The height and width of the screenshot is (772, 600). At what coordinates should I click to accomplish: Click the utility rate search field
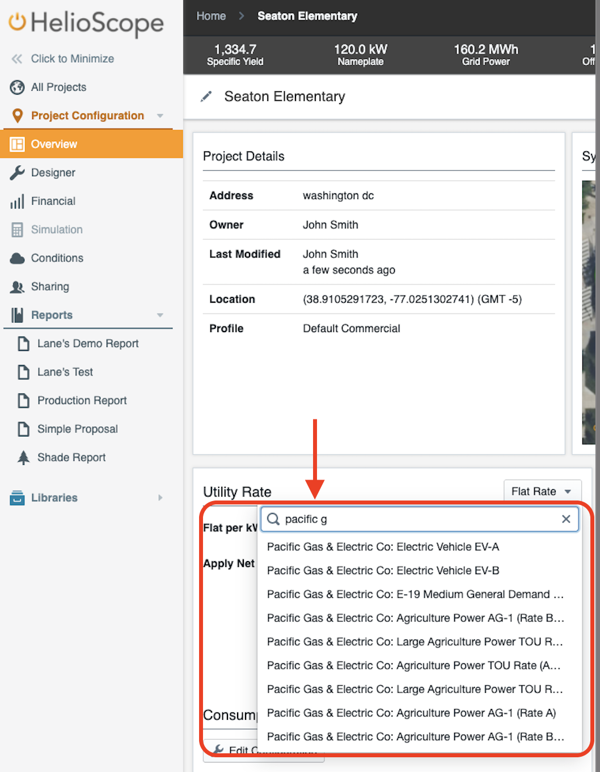tap(420, 519)
